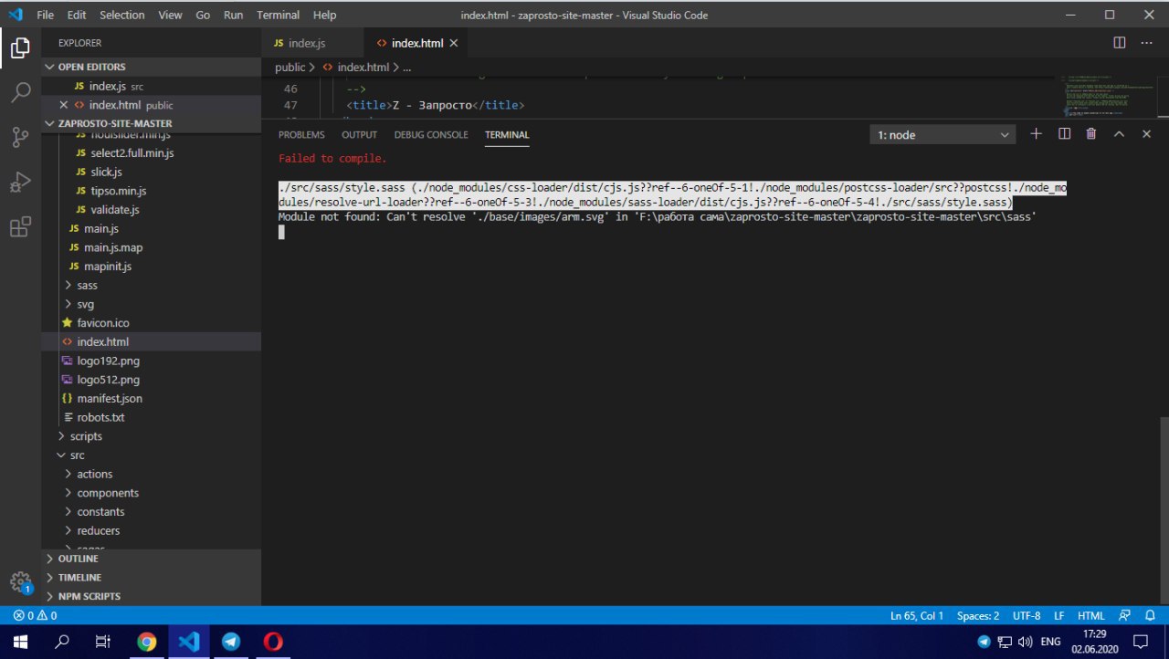Viewport: 1169px width, 659px height.
Task: Expand the actions folder
Action: click(x=151, y=474)
